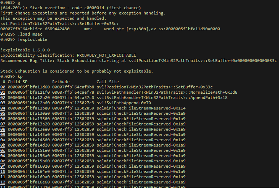Open stack frame 11 link

3,177
